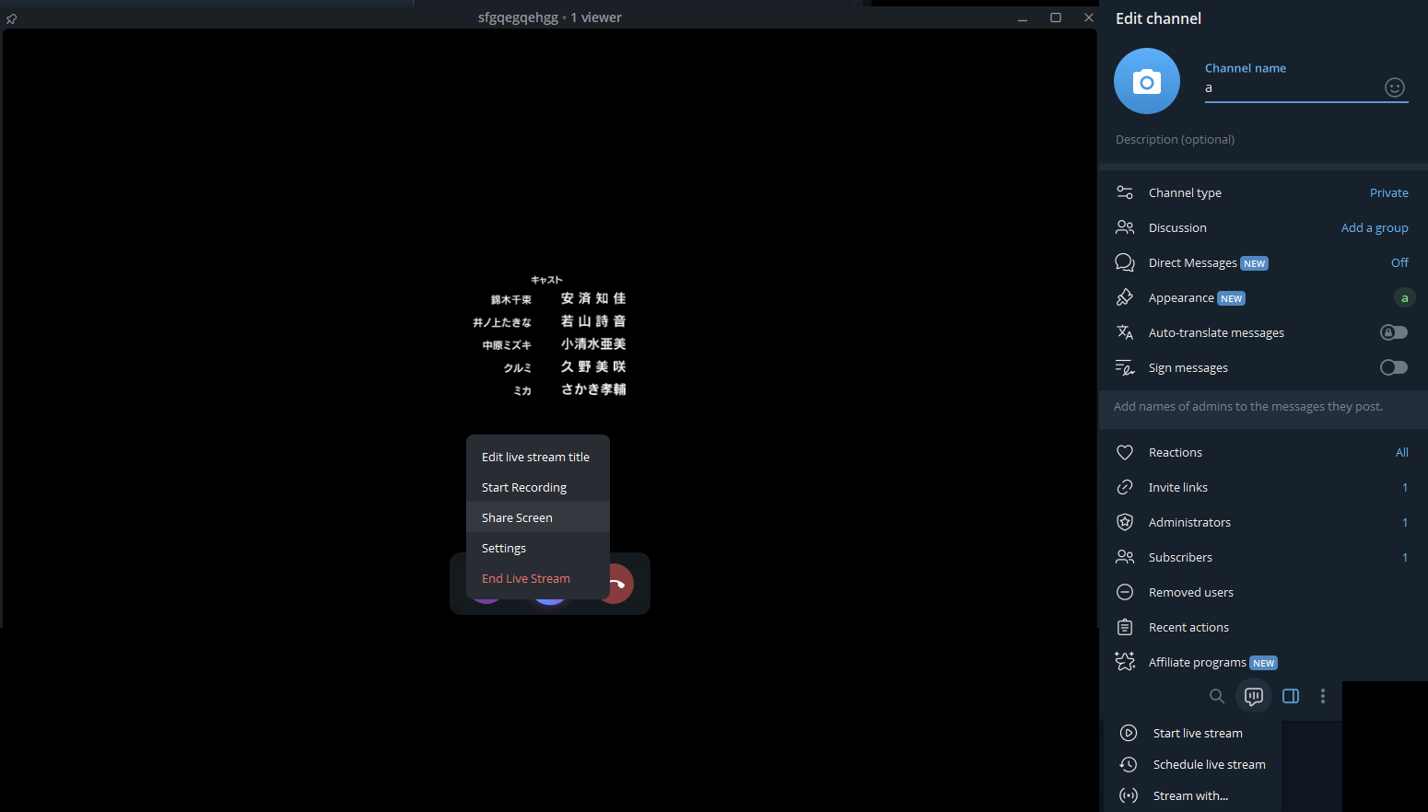This screenshot has height=812, width=1428.
Task: Click the 'sfgqegqehgg · 1 viewer' title text
Action: (x=550, y=17)
